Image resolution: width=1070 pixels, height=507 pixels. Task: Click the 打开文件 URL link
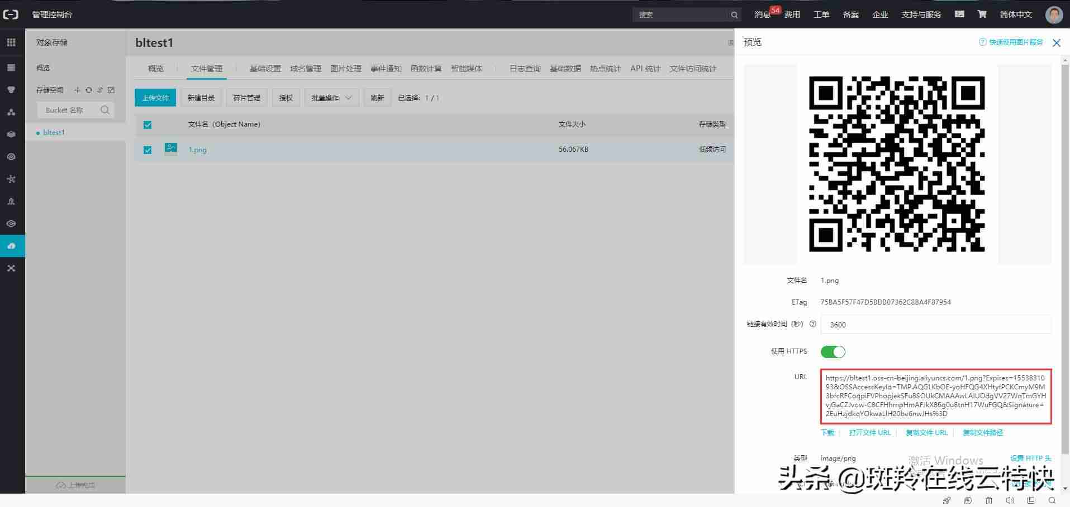870,433
